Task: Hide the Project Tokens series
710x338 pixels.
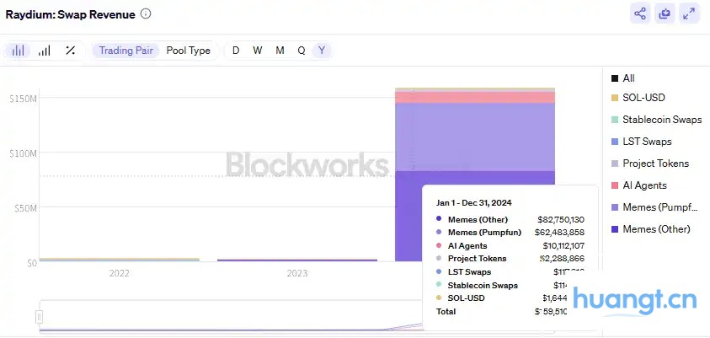Action: tap(655, 164)
